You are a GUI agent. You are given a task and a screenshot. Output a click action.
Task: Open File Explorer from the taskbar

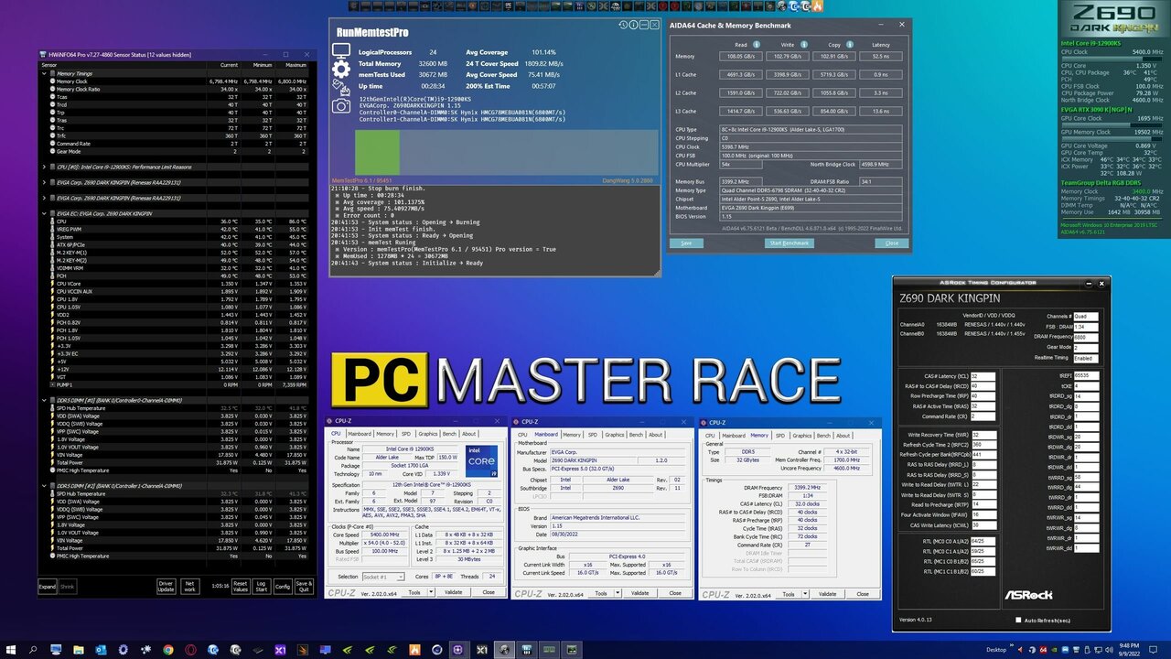(78, 650)
